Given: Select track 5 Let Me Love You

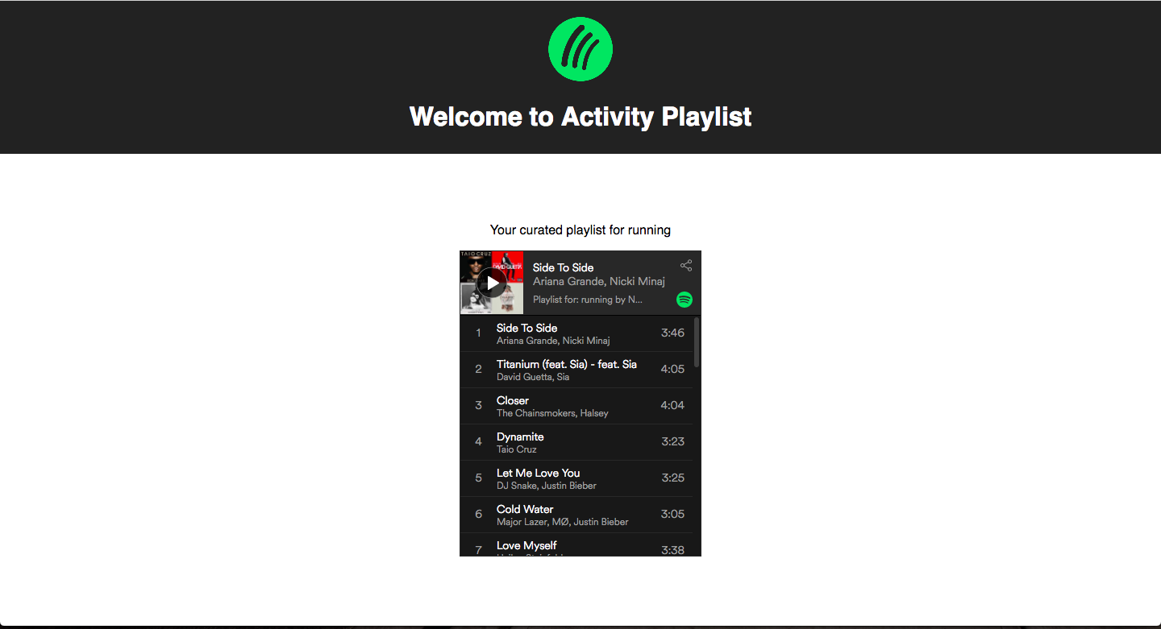Looking at the screenshot, I should click(576, 478).
